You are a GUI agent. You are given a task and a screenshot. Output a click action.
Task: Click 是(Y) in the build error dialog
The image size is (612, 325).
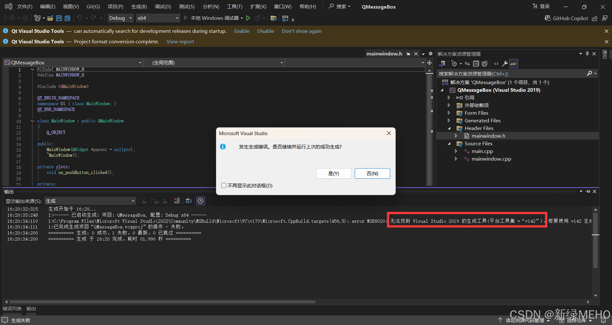(334, 173)
